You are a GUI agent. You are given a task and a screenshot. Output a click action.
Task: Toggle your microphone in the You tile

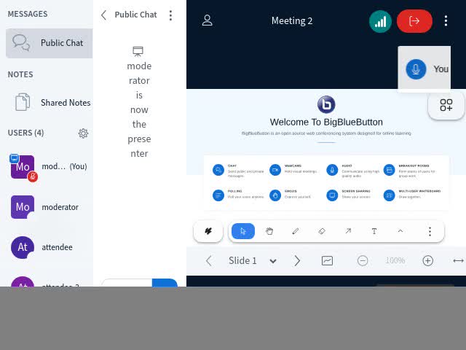tap(416, 69)
